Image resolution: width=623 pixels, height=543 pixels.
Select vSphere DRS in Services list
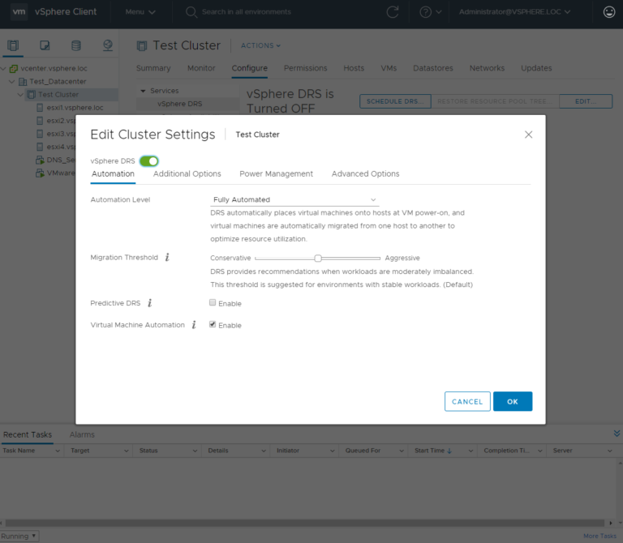[x=180, y=104]
